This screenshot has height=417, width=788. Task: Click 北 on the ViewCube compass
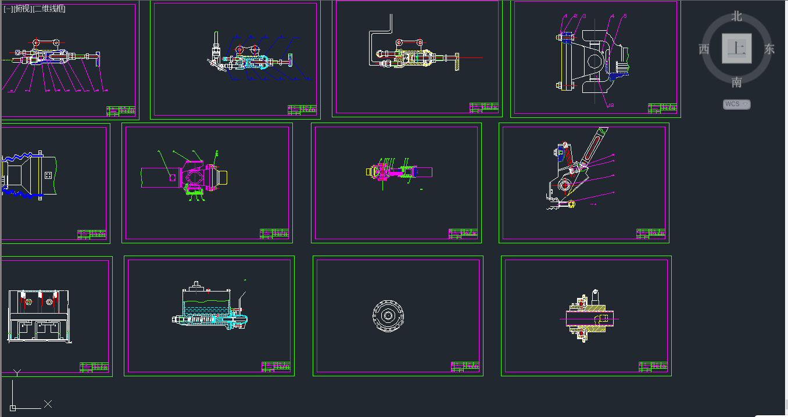737,16
